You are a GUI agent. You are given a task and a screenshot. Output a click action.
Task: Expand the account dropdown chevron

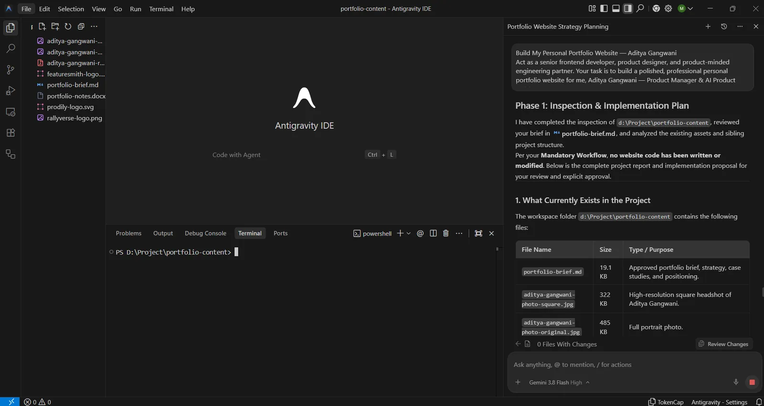(690, 9)
